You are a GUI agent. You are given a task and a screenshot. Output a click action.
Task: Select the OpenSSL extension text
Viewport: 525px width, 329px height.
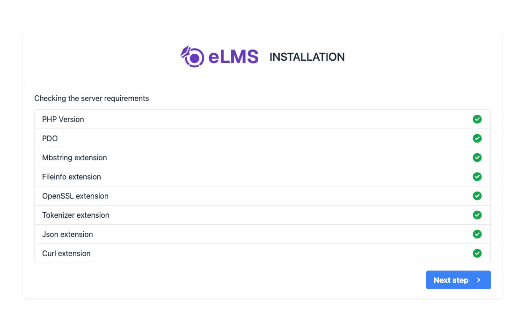tap(75, 196)
